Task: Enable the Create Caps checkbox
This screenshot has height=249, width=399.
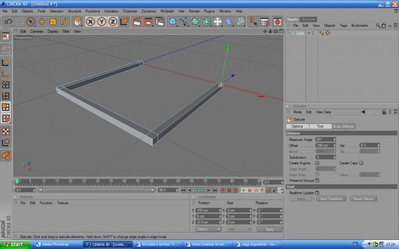Action: (361, 163)
